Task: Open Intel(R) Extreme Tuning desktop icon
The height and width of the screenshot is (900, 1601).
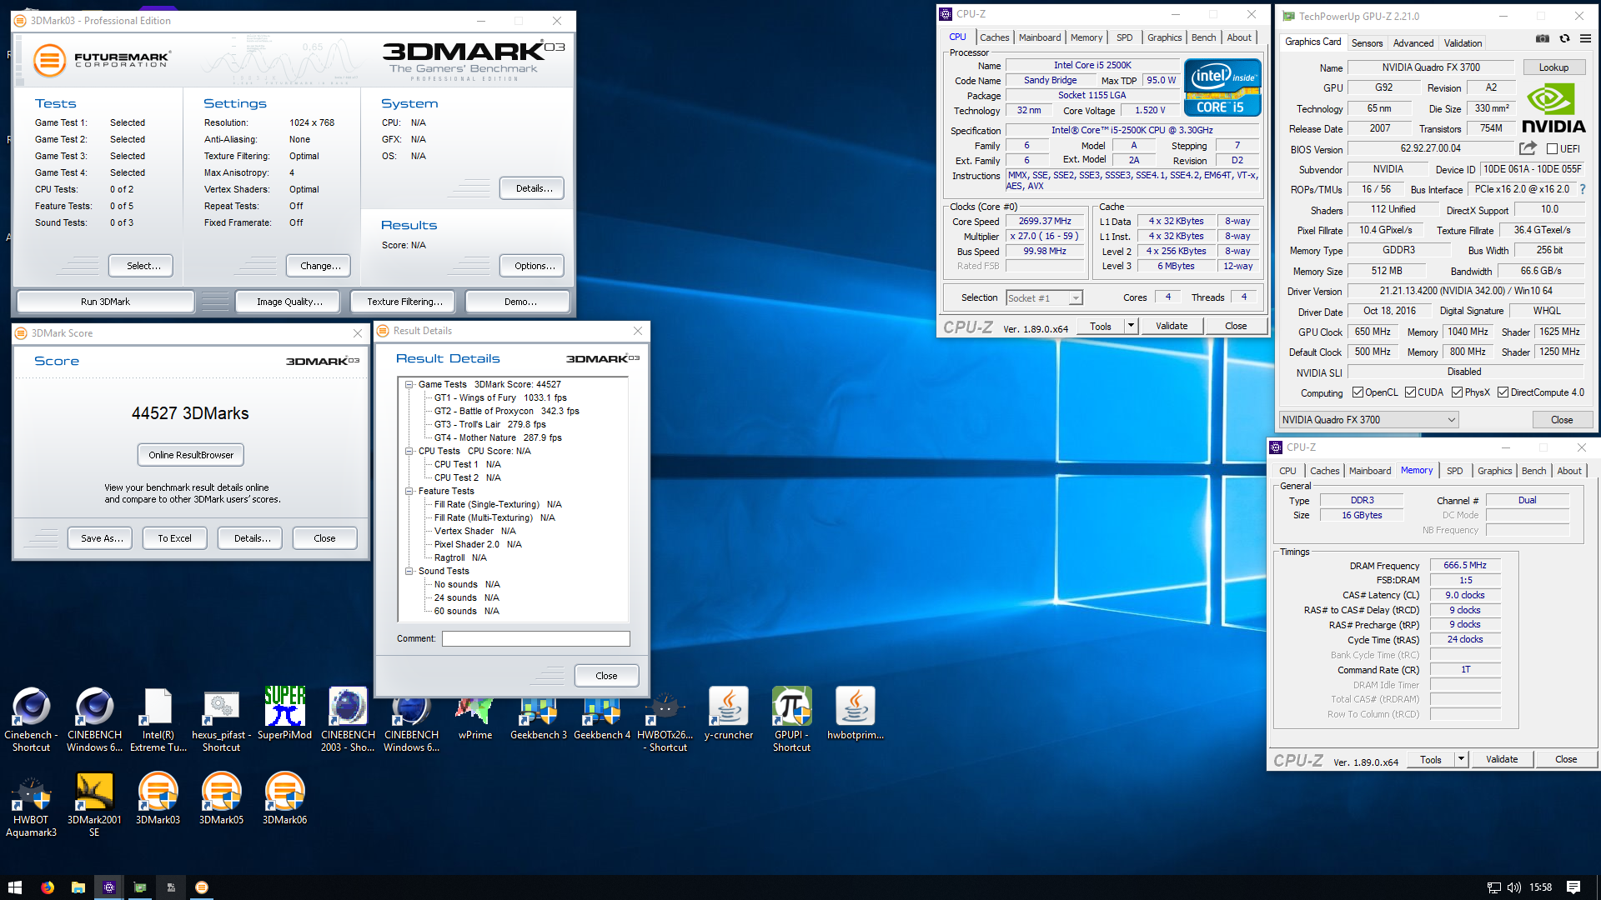Action: [158, 720]
